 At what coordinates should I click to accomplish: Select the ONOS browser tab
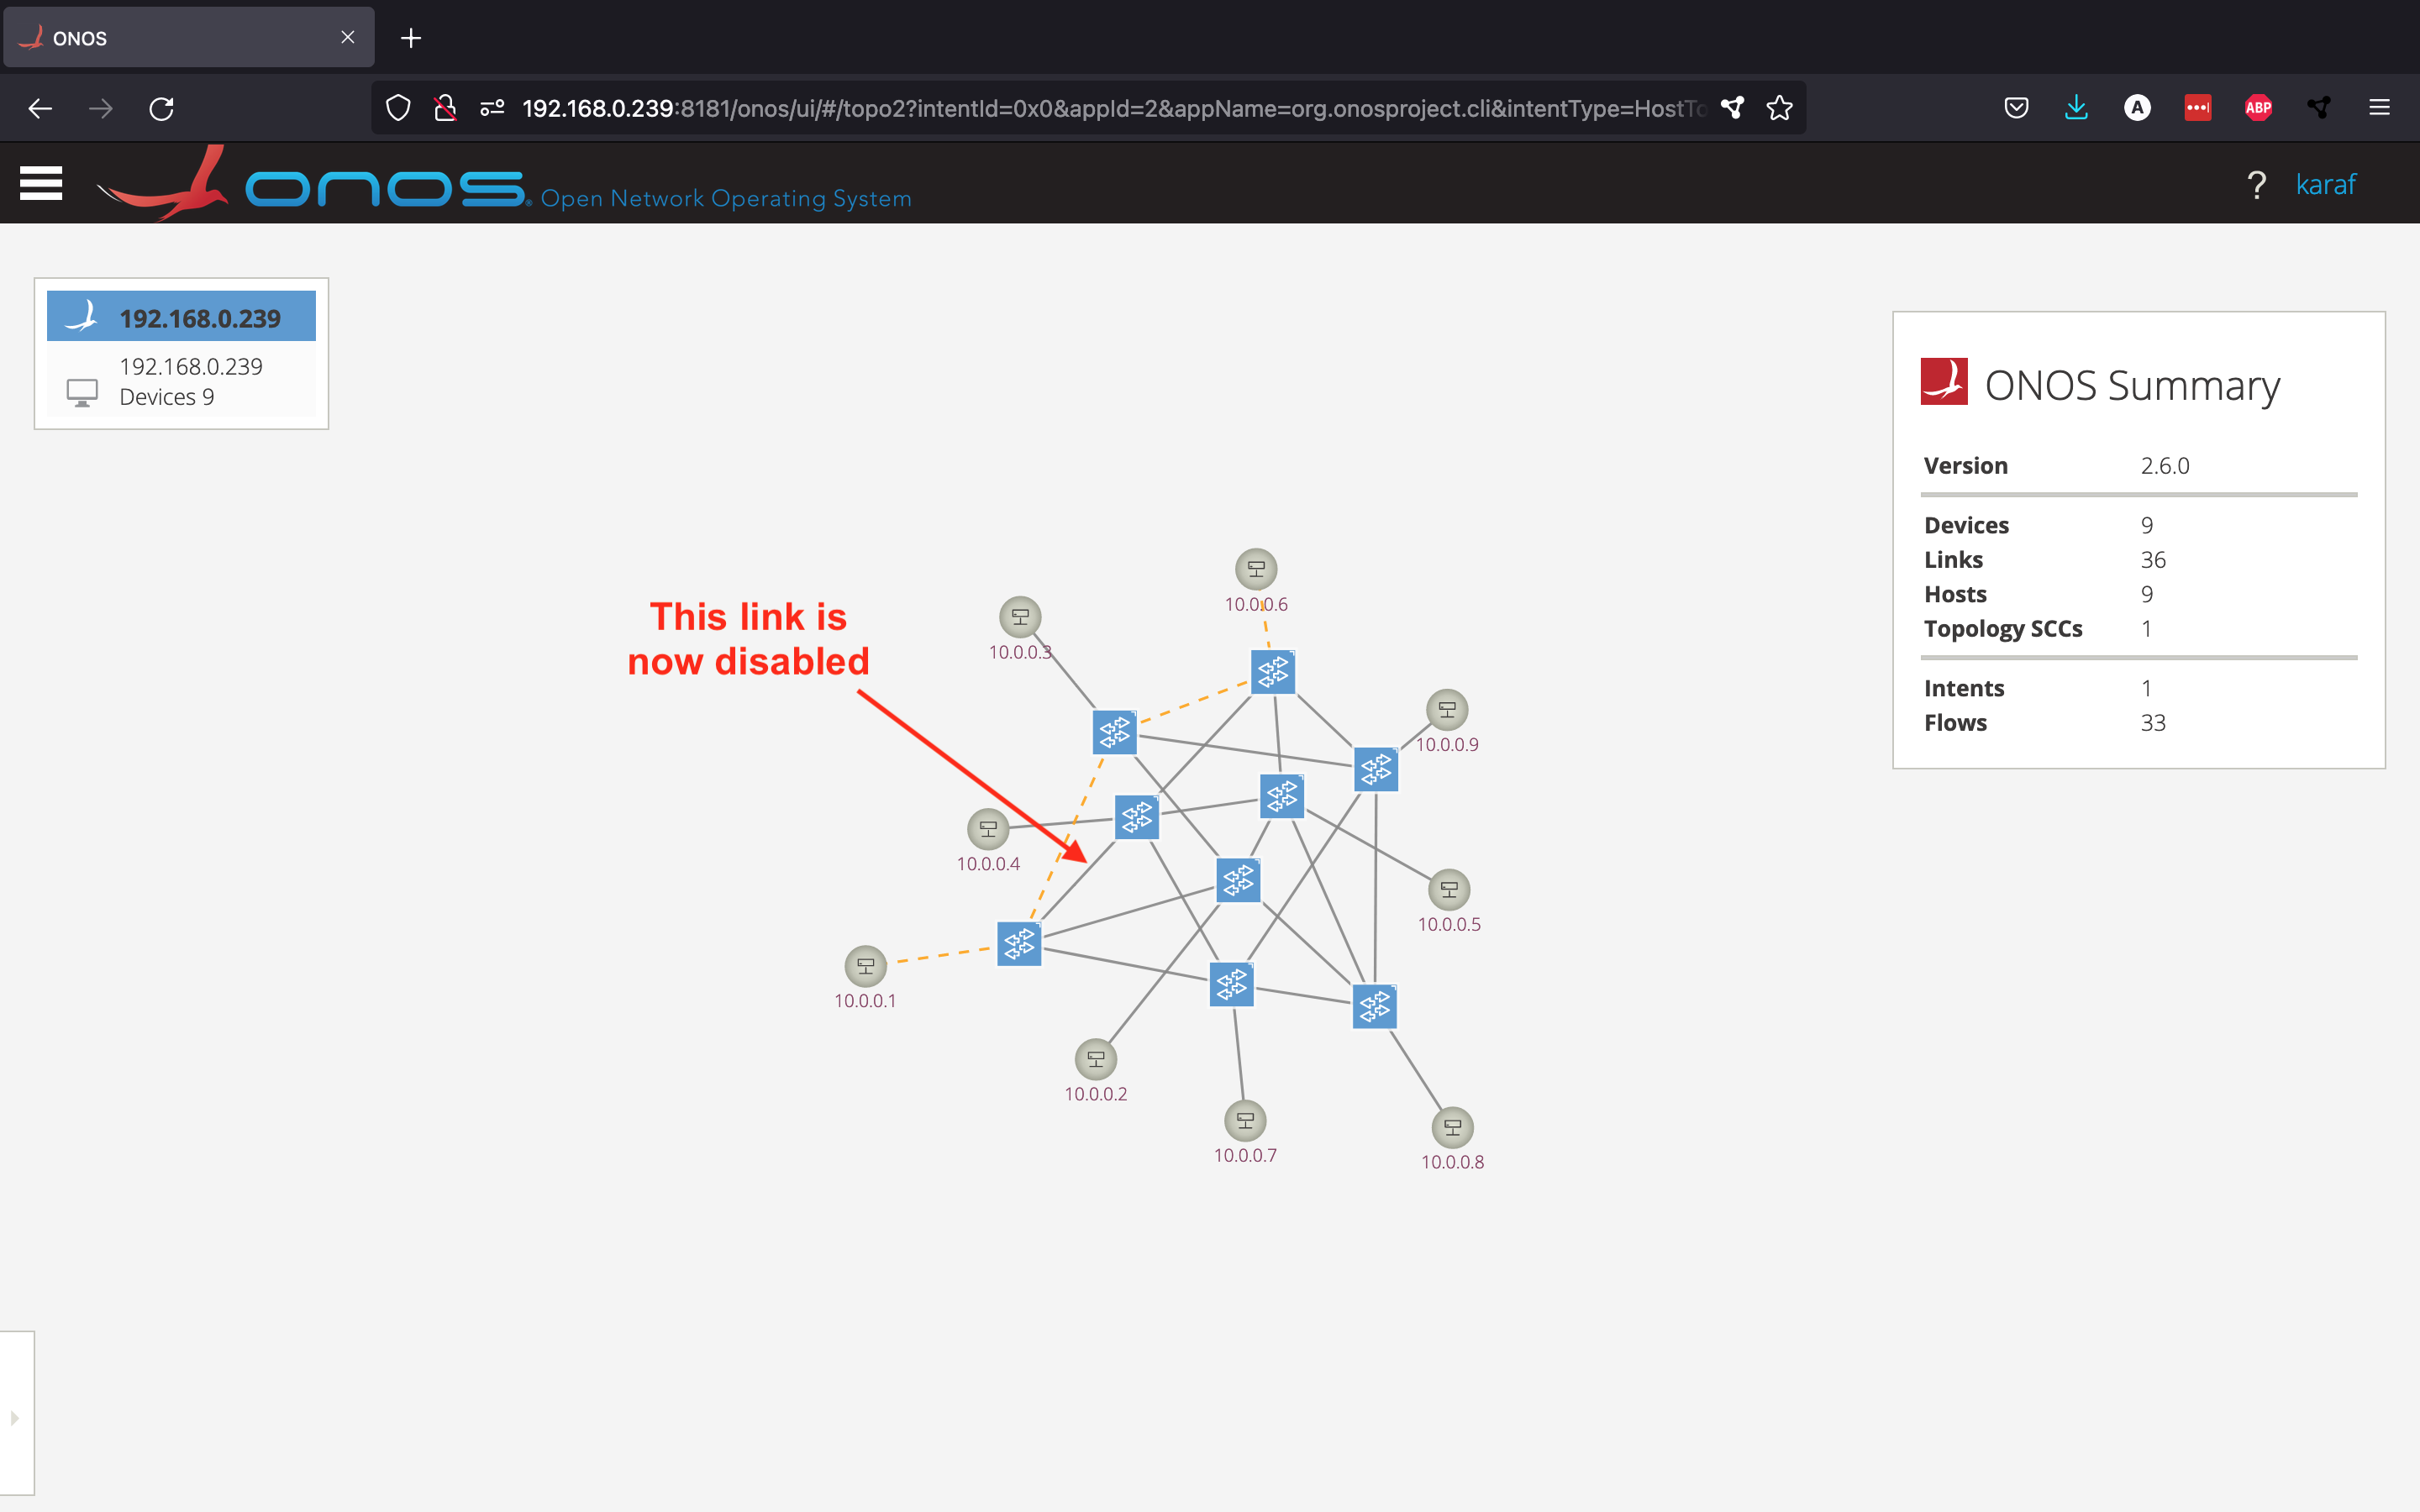[x=189, y=38]
